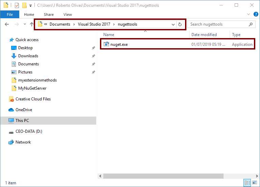
Task: Click the pin icon beside Pictures
Action: (x=93, y=72)
